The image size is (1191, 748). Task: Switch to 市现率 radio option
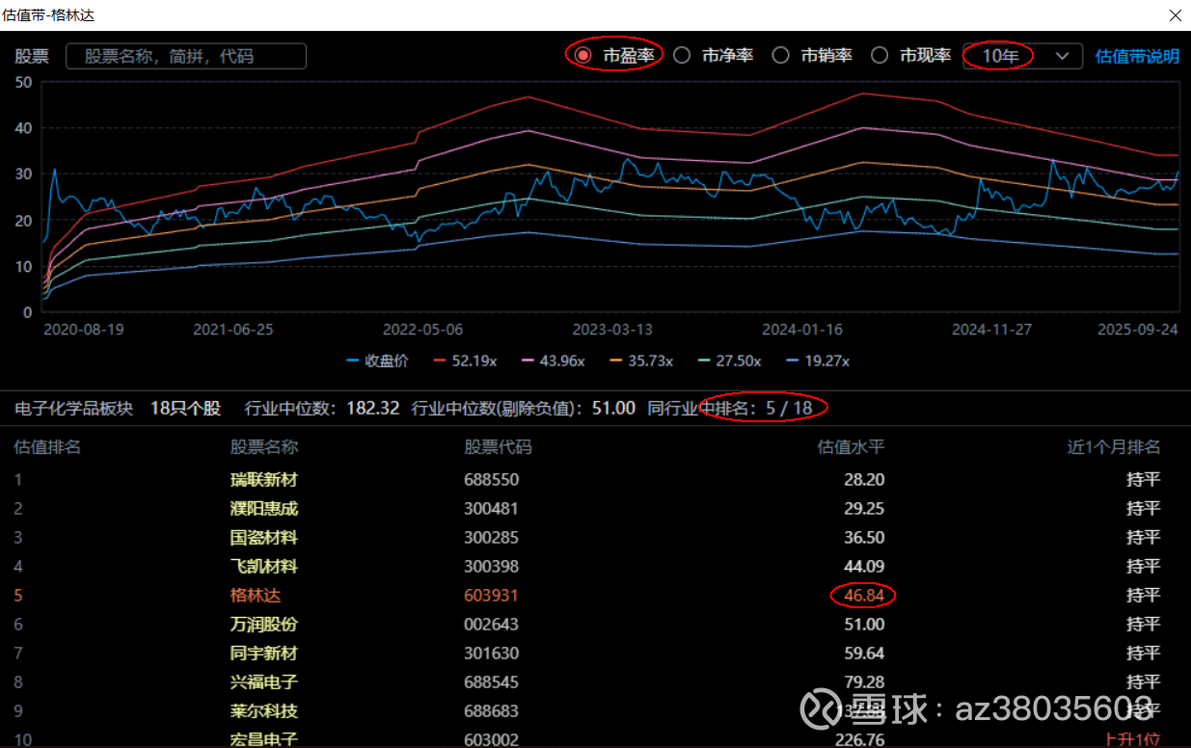point(880,56)
